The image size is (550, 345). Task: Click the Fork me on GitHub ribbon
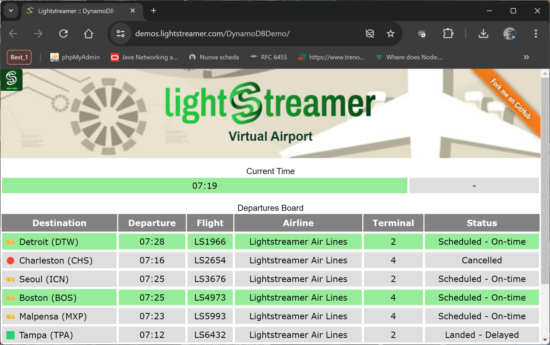[511, 99]
